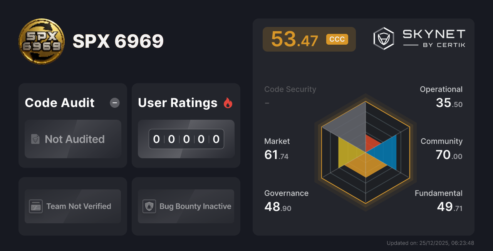Select the Community 70.00 label on chart
Screen dimensions: 493x251
(441, 148)
